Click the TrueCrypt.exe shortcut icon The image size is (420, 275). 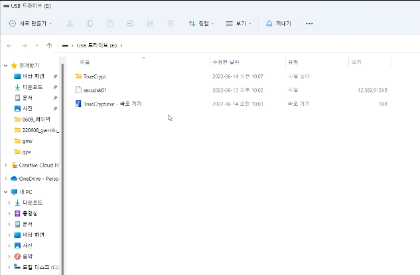click(78, 104)
